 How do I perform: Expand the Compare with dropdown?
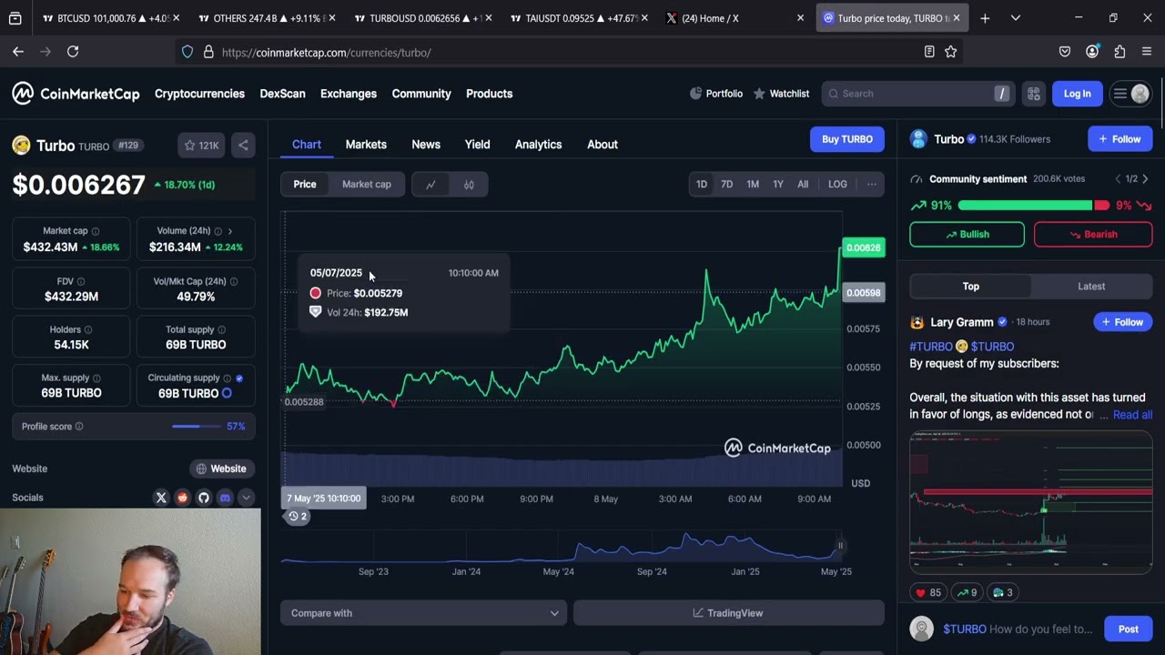pyautogui.click(x=423, y=613)
